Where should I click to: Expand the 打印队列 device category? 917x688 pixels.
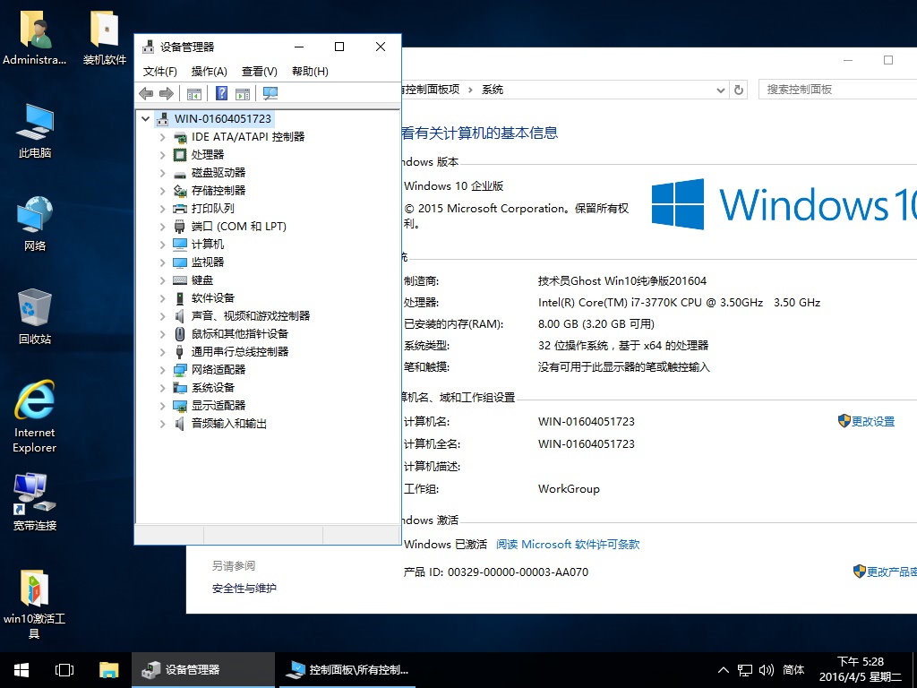click(163, 209)
